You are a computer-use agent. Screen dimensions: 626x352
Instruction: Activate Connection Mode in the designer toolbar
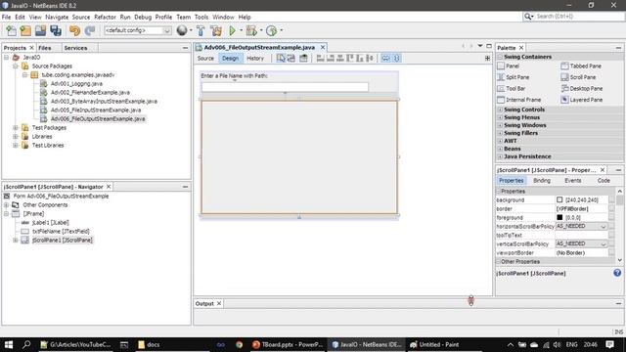coord(291,59)
